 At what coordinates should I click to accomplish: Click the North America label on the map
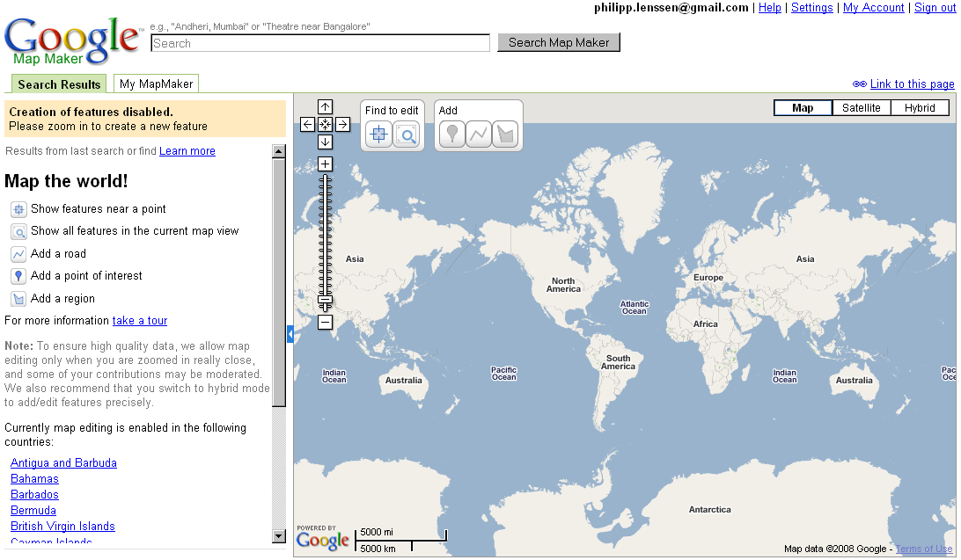tap(563, 285)
